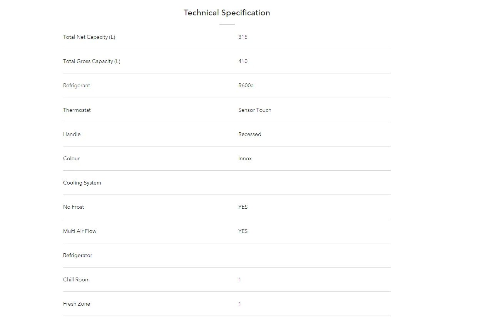This screenshot has height=321, width=497.
Task: Select the Chill Room row label
Action: [77, 279]
